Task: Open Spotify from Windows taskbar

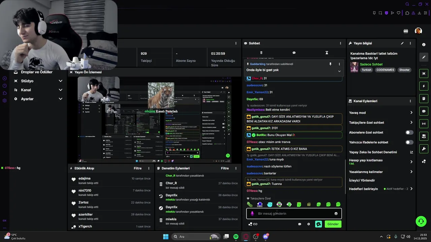Action: 236,237
